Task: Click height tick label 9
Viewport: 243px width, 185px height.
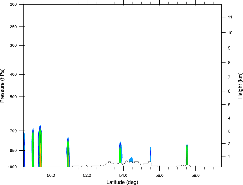Action: pos(229,48)
